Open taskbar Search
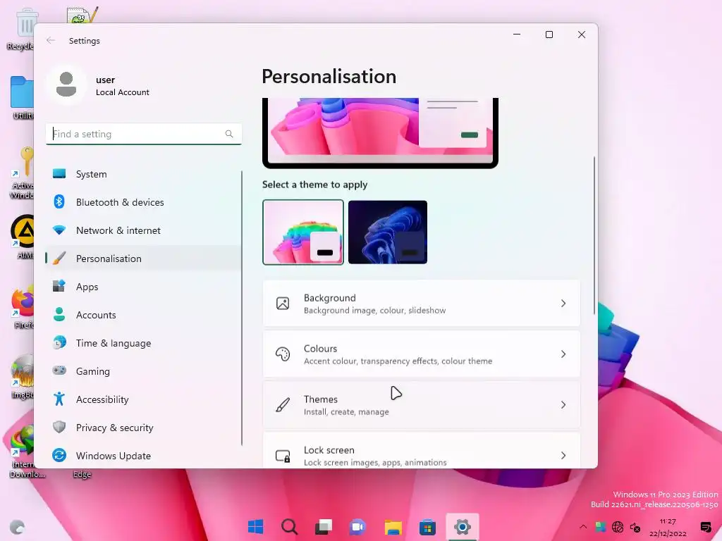 (x=290, y=527)
